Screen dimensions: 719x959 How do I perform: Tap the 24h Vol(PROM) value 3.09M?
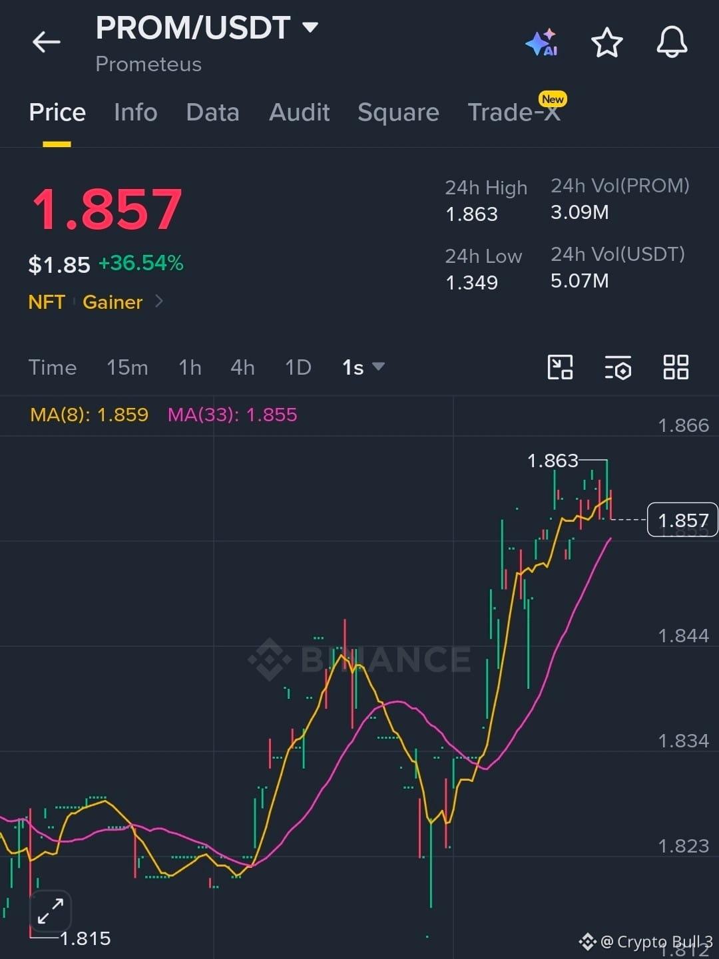point(579,212)
